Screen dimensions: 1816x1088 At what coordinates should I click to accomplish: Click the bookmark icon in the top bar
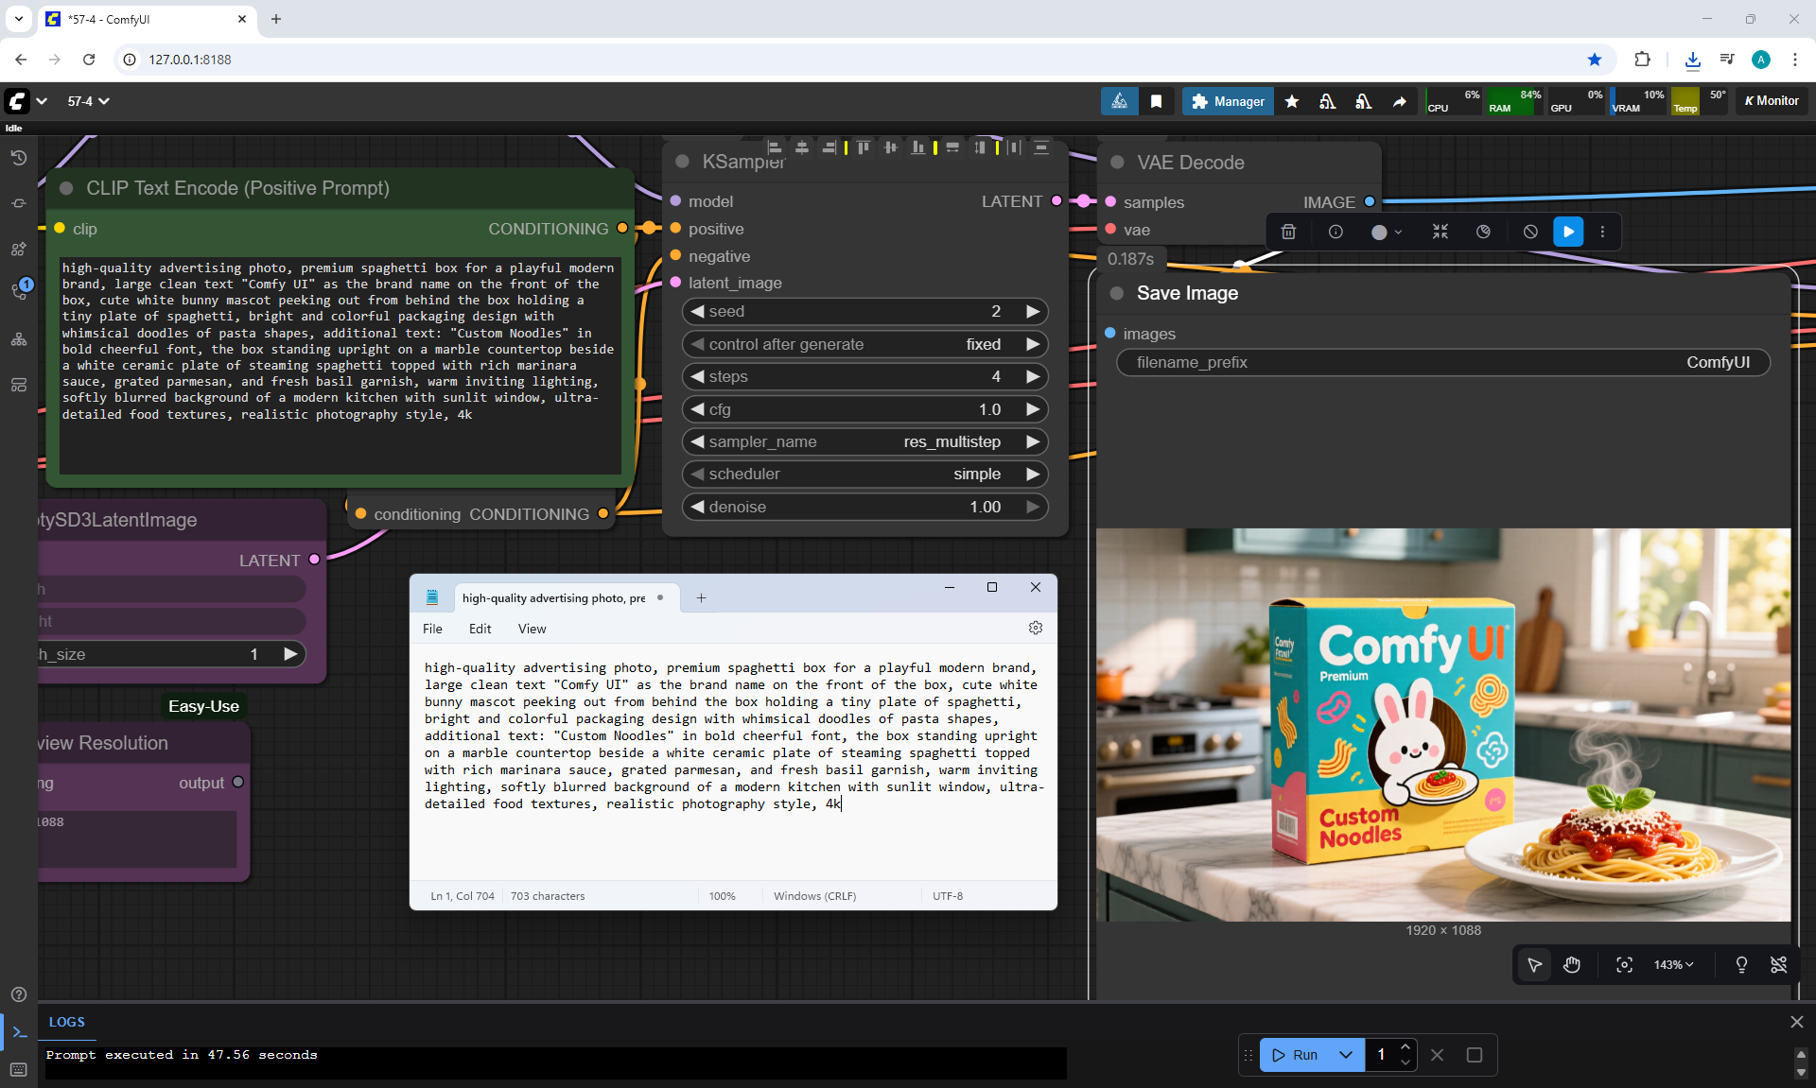(1156, 101)
